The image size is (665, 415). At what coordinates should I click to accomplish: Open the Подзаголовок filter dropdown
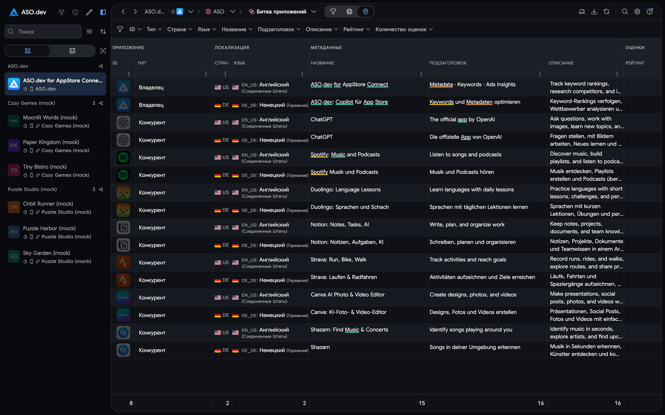[x=279, y=29]
